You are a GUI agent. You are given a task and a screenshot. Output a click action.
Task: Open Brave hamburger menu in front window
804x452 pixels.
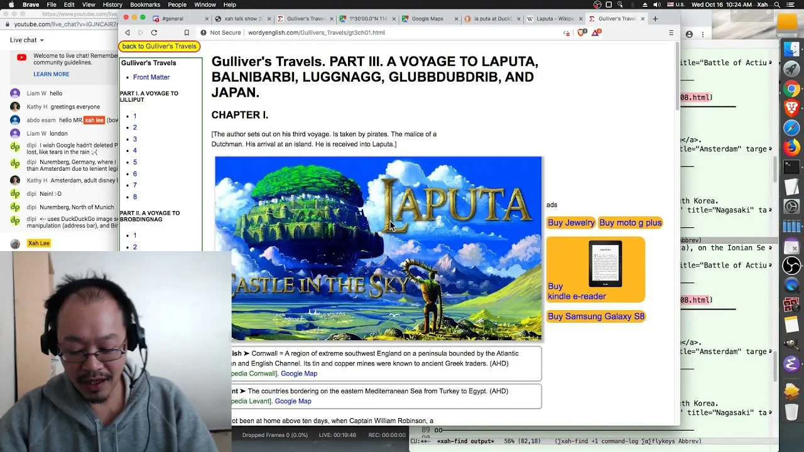[x=671, y=33]
